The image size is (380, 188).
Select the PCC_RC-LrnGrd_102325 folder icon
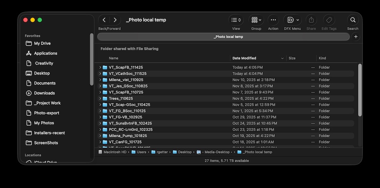point(105,130)
